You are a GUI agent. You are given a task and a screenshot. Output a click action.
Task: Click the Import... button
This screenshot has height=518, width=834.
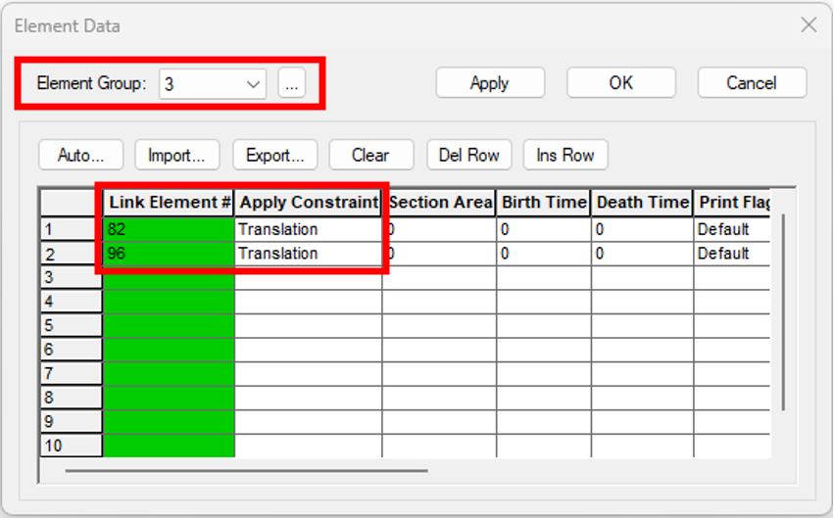(176, 155)
